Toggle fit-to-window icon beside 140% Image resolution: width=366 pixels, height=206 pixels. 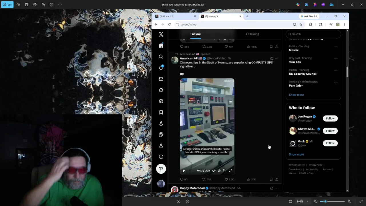click(x=291, y=201)
